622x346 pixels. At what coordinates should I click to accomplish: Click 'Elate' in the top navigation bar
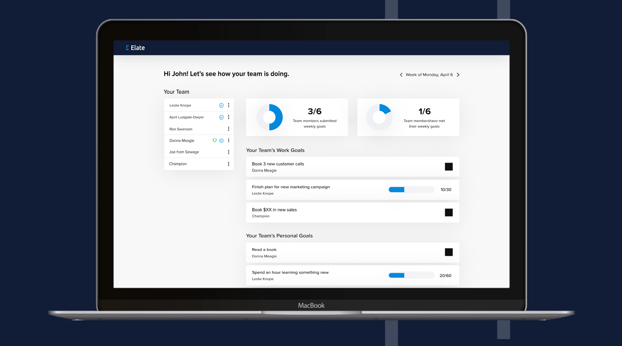coord(138,48)
